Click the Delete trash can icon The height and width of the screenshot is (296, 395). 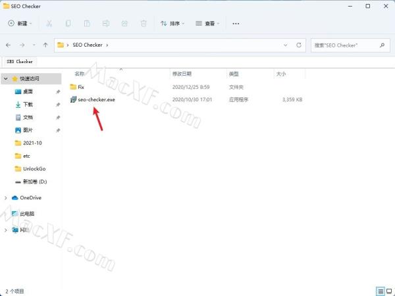144,24
